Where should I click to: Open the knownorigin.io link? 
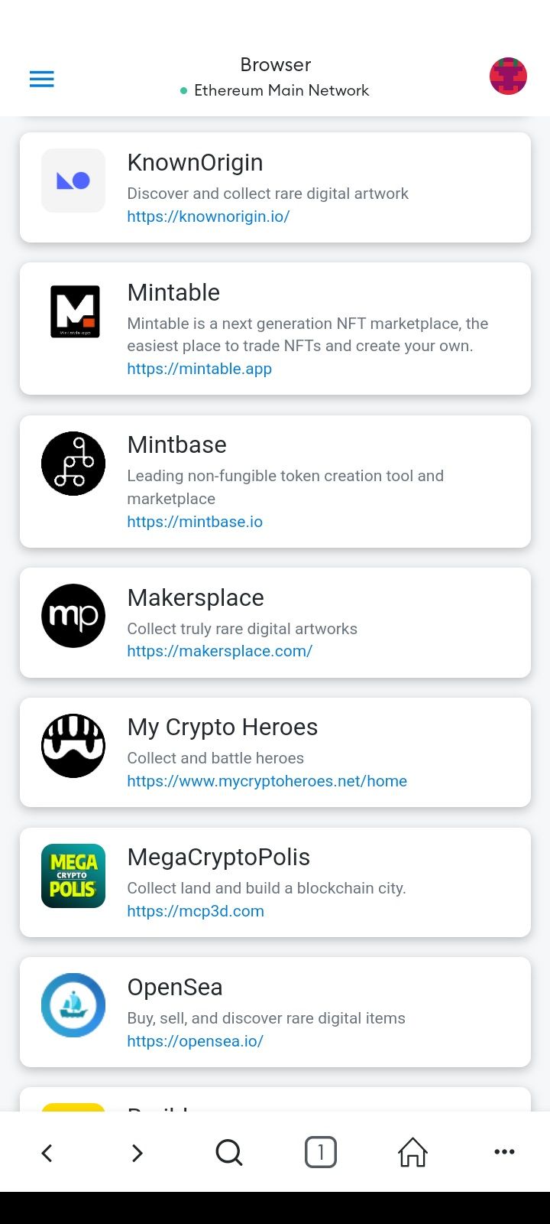(209, 216)
